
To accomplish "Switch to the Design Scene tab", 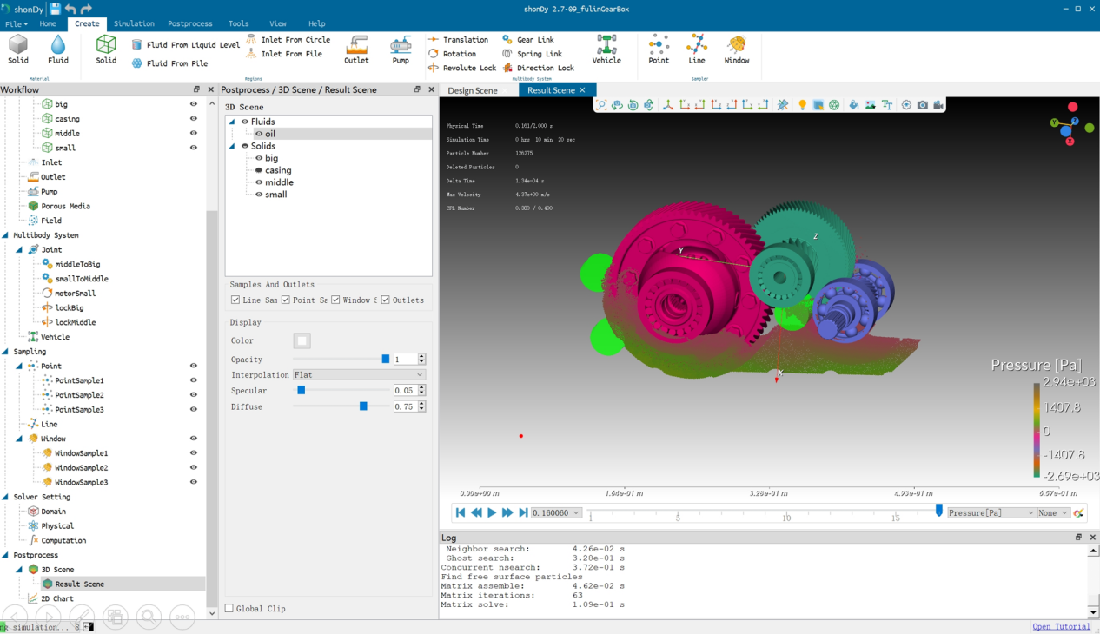I will click(x=473, y=90).
